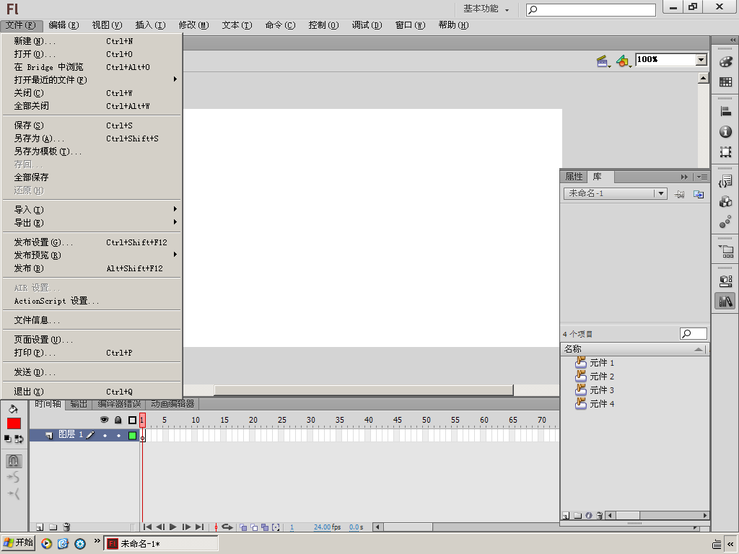
Task: Pin the current library
Action: pos(679,194)
